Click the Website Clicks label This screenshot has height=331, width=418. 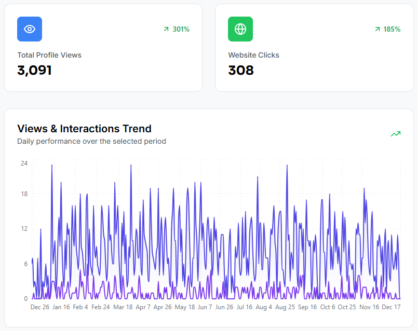pyautogui.click(x=253, y=55)
